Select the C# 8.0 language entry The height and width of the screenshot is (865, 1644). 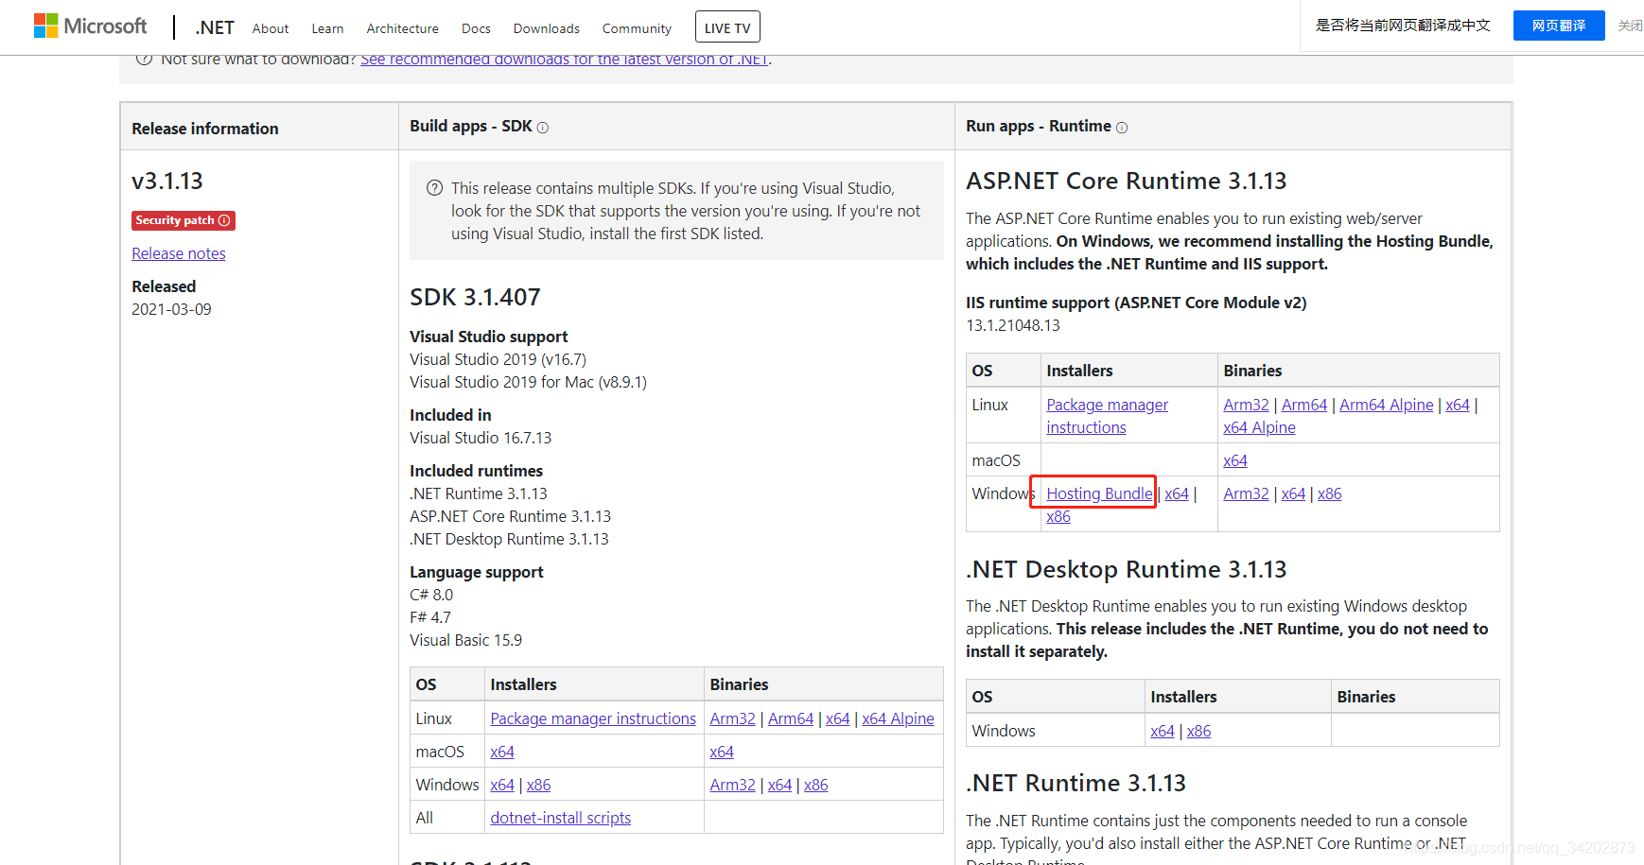tap(431, 595)
